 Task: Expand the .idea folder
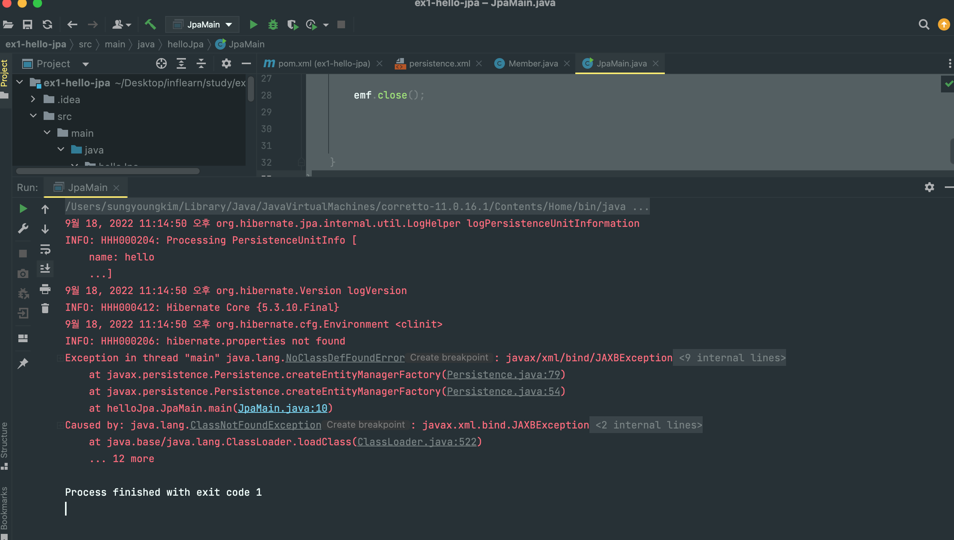pos(33,99)
